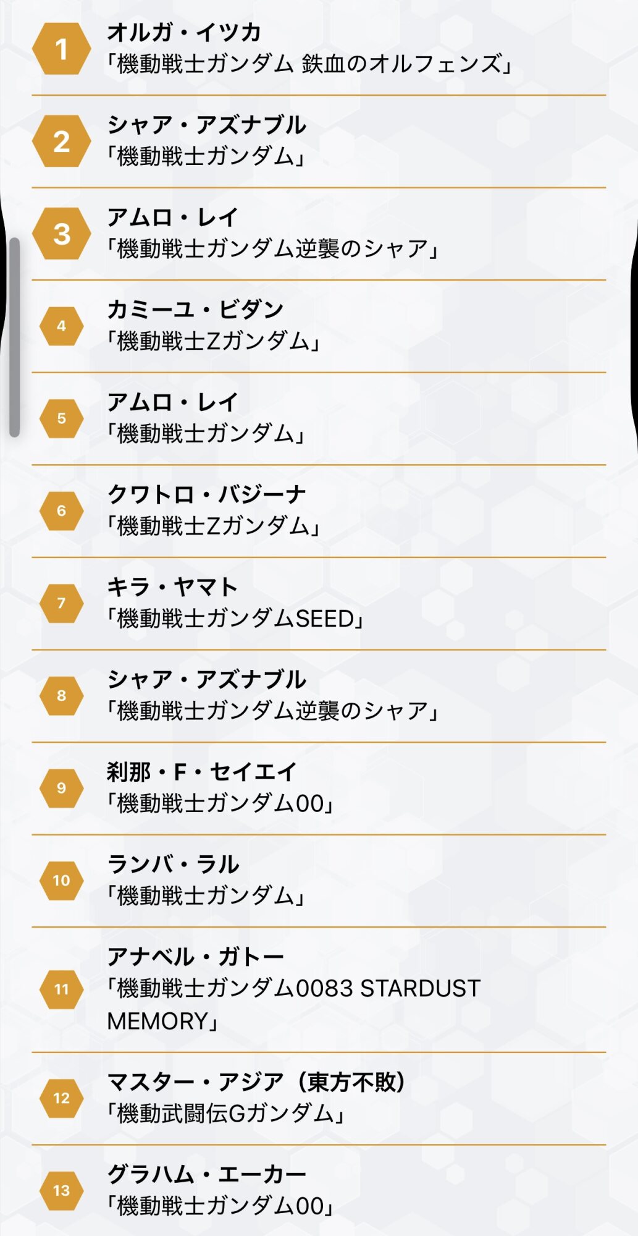The image size is (638, 1236).
Task: Click the 鉄血のオルフェンズ series title
Action: 309,64
